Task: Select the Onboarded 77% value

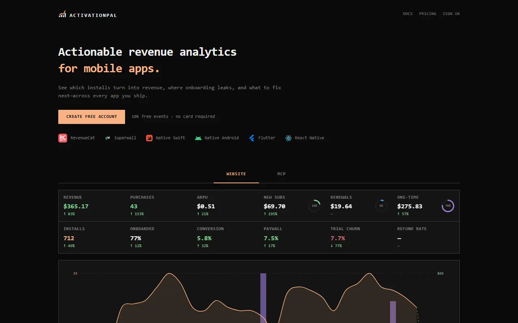Action: point(136,238)
